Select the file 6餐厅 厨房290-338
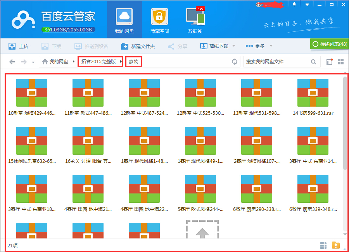 pos(257,193)
